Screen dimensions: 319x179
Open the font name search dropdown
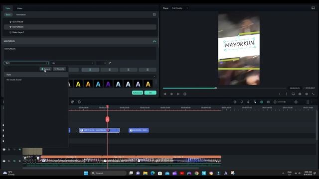26,63
